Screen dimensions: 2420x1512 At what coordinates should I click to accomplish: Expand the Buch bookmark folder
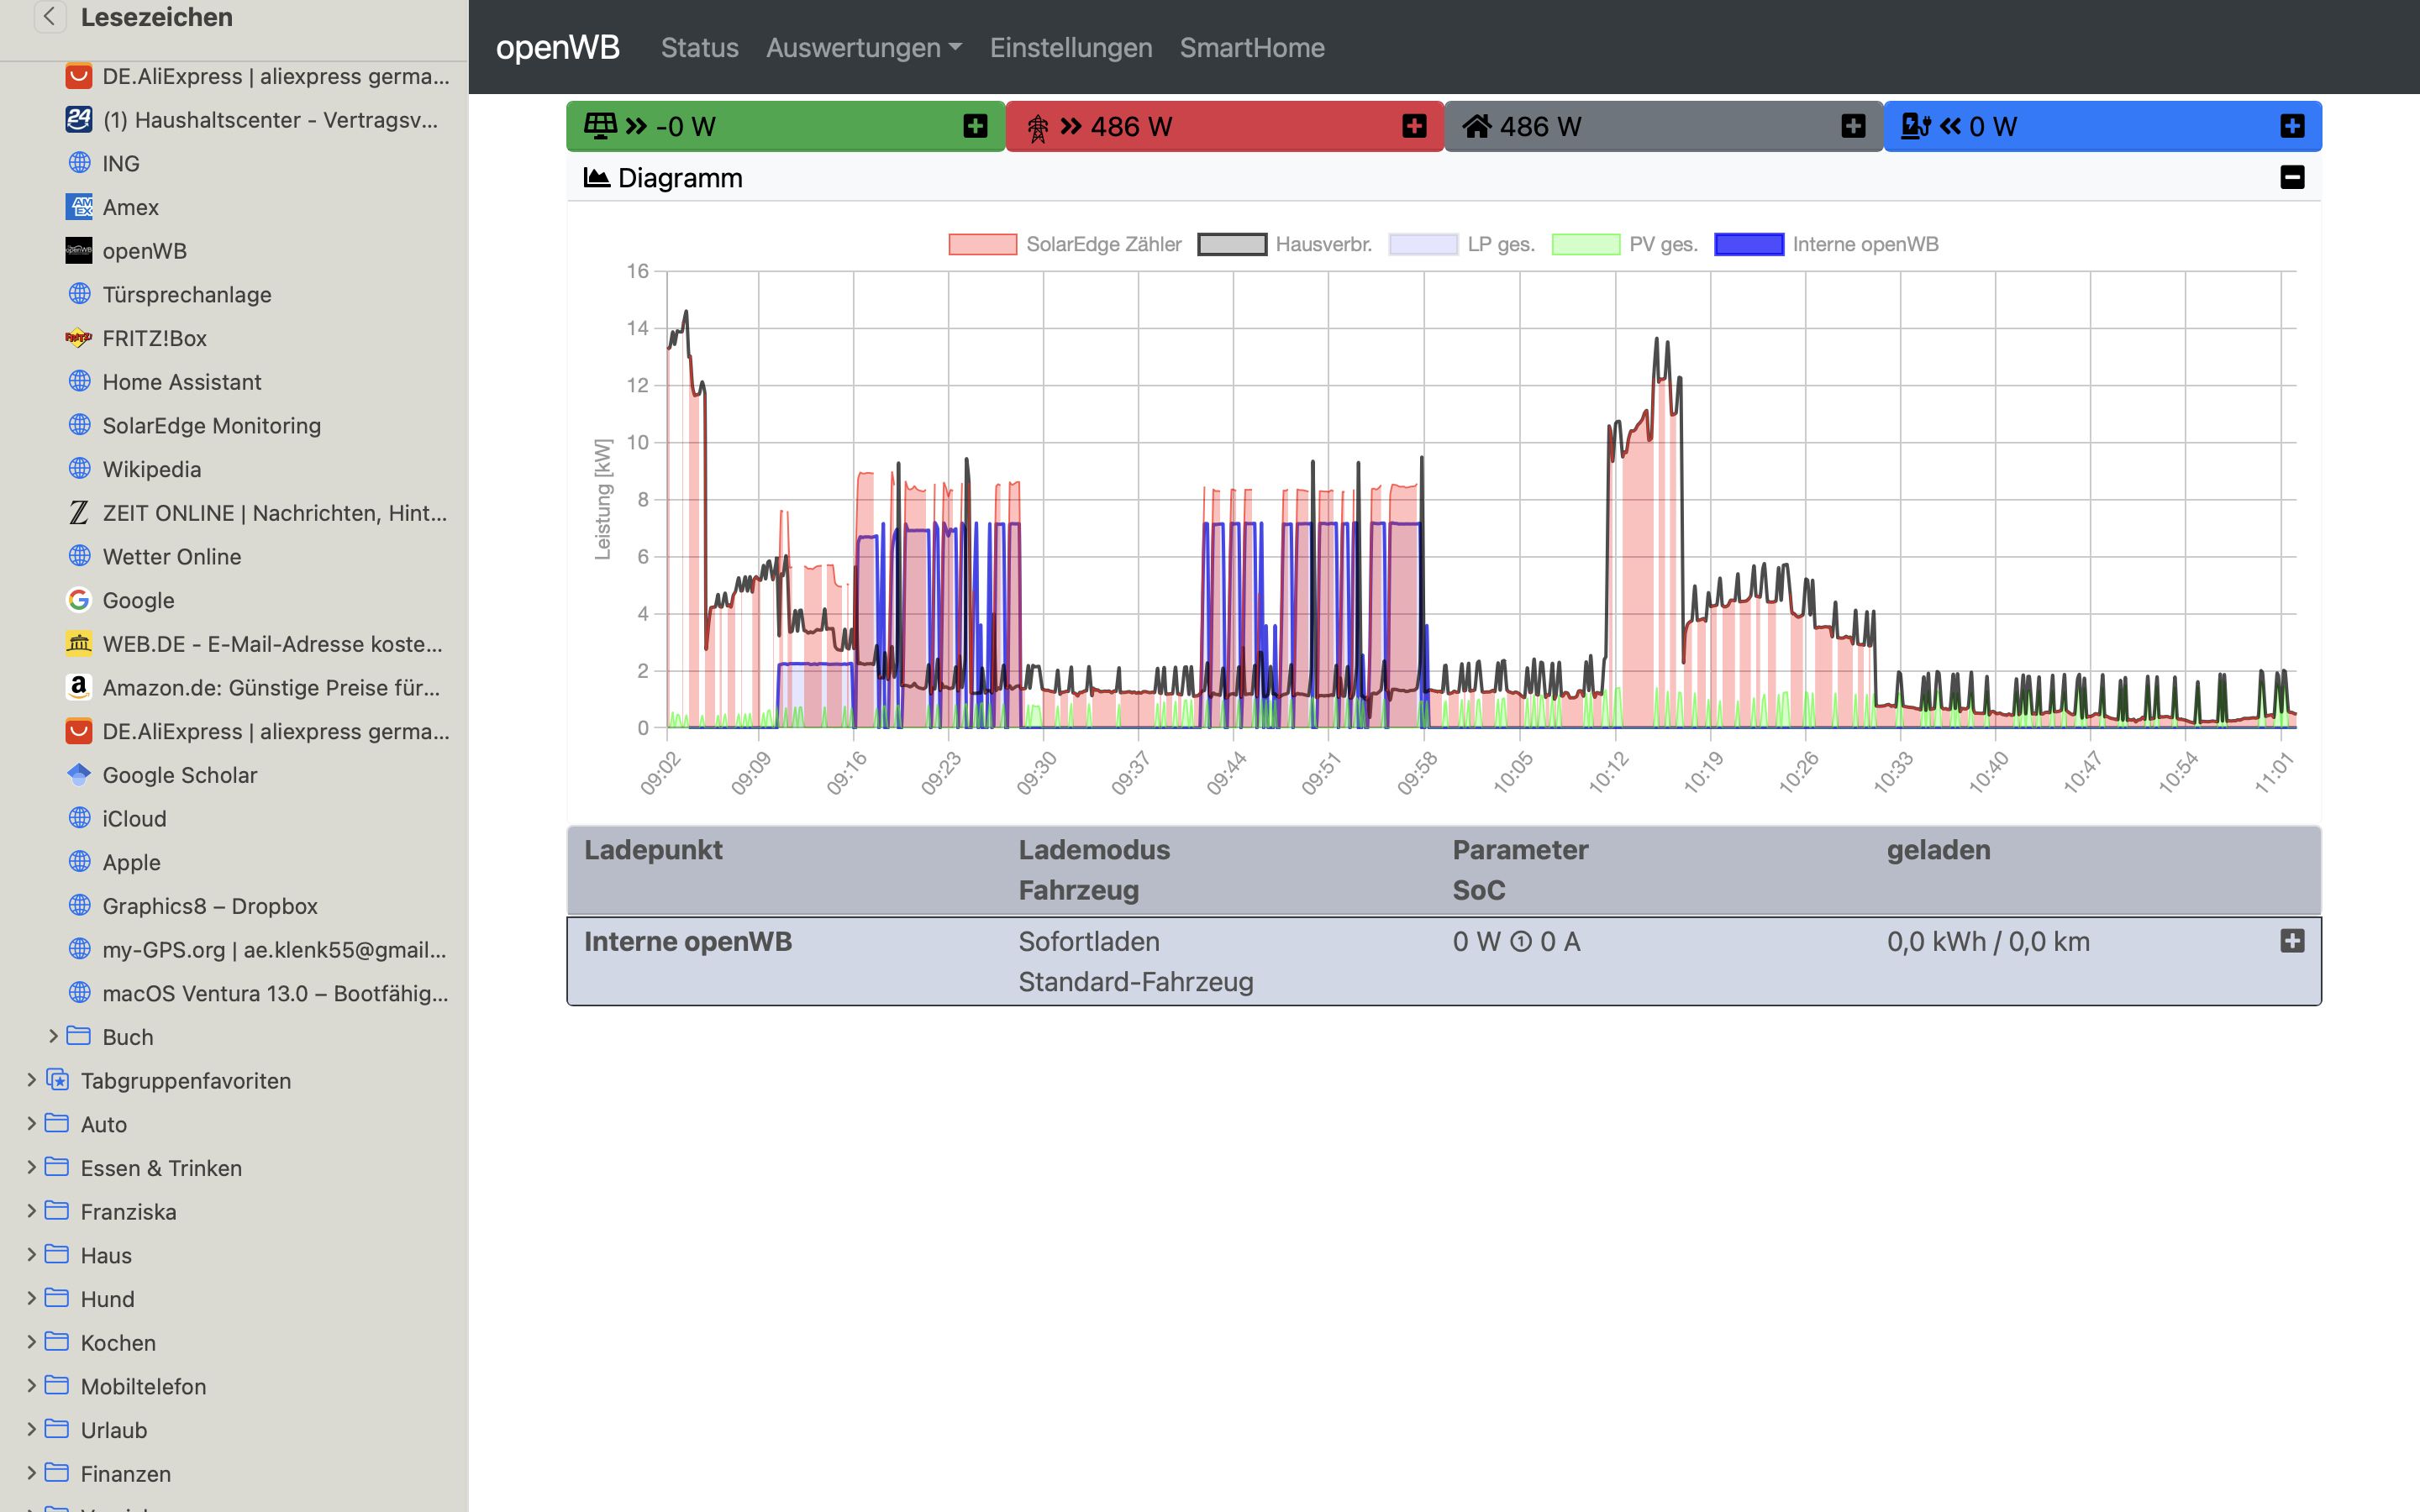click(x=54, y=1037)
